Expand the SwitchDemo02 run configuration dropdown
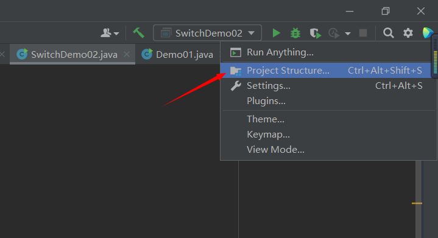 click(207, 33)
